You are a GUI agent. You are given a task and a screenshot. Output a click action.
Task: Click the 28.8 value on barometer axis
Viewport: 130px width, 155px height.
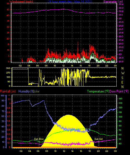coord(121,61)
